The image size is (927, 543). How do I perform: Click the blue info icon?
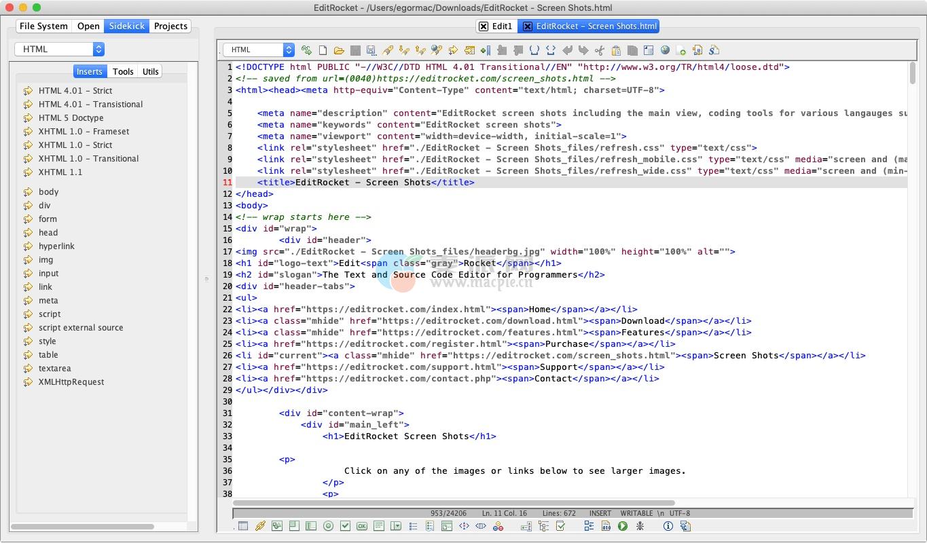click(x=668, y=526)
